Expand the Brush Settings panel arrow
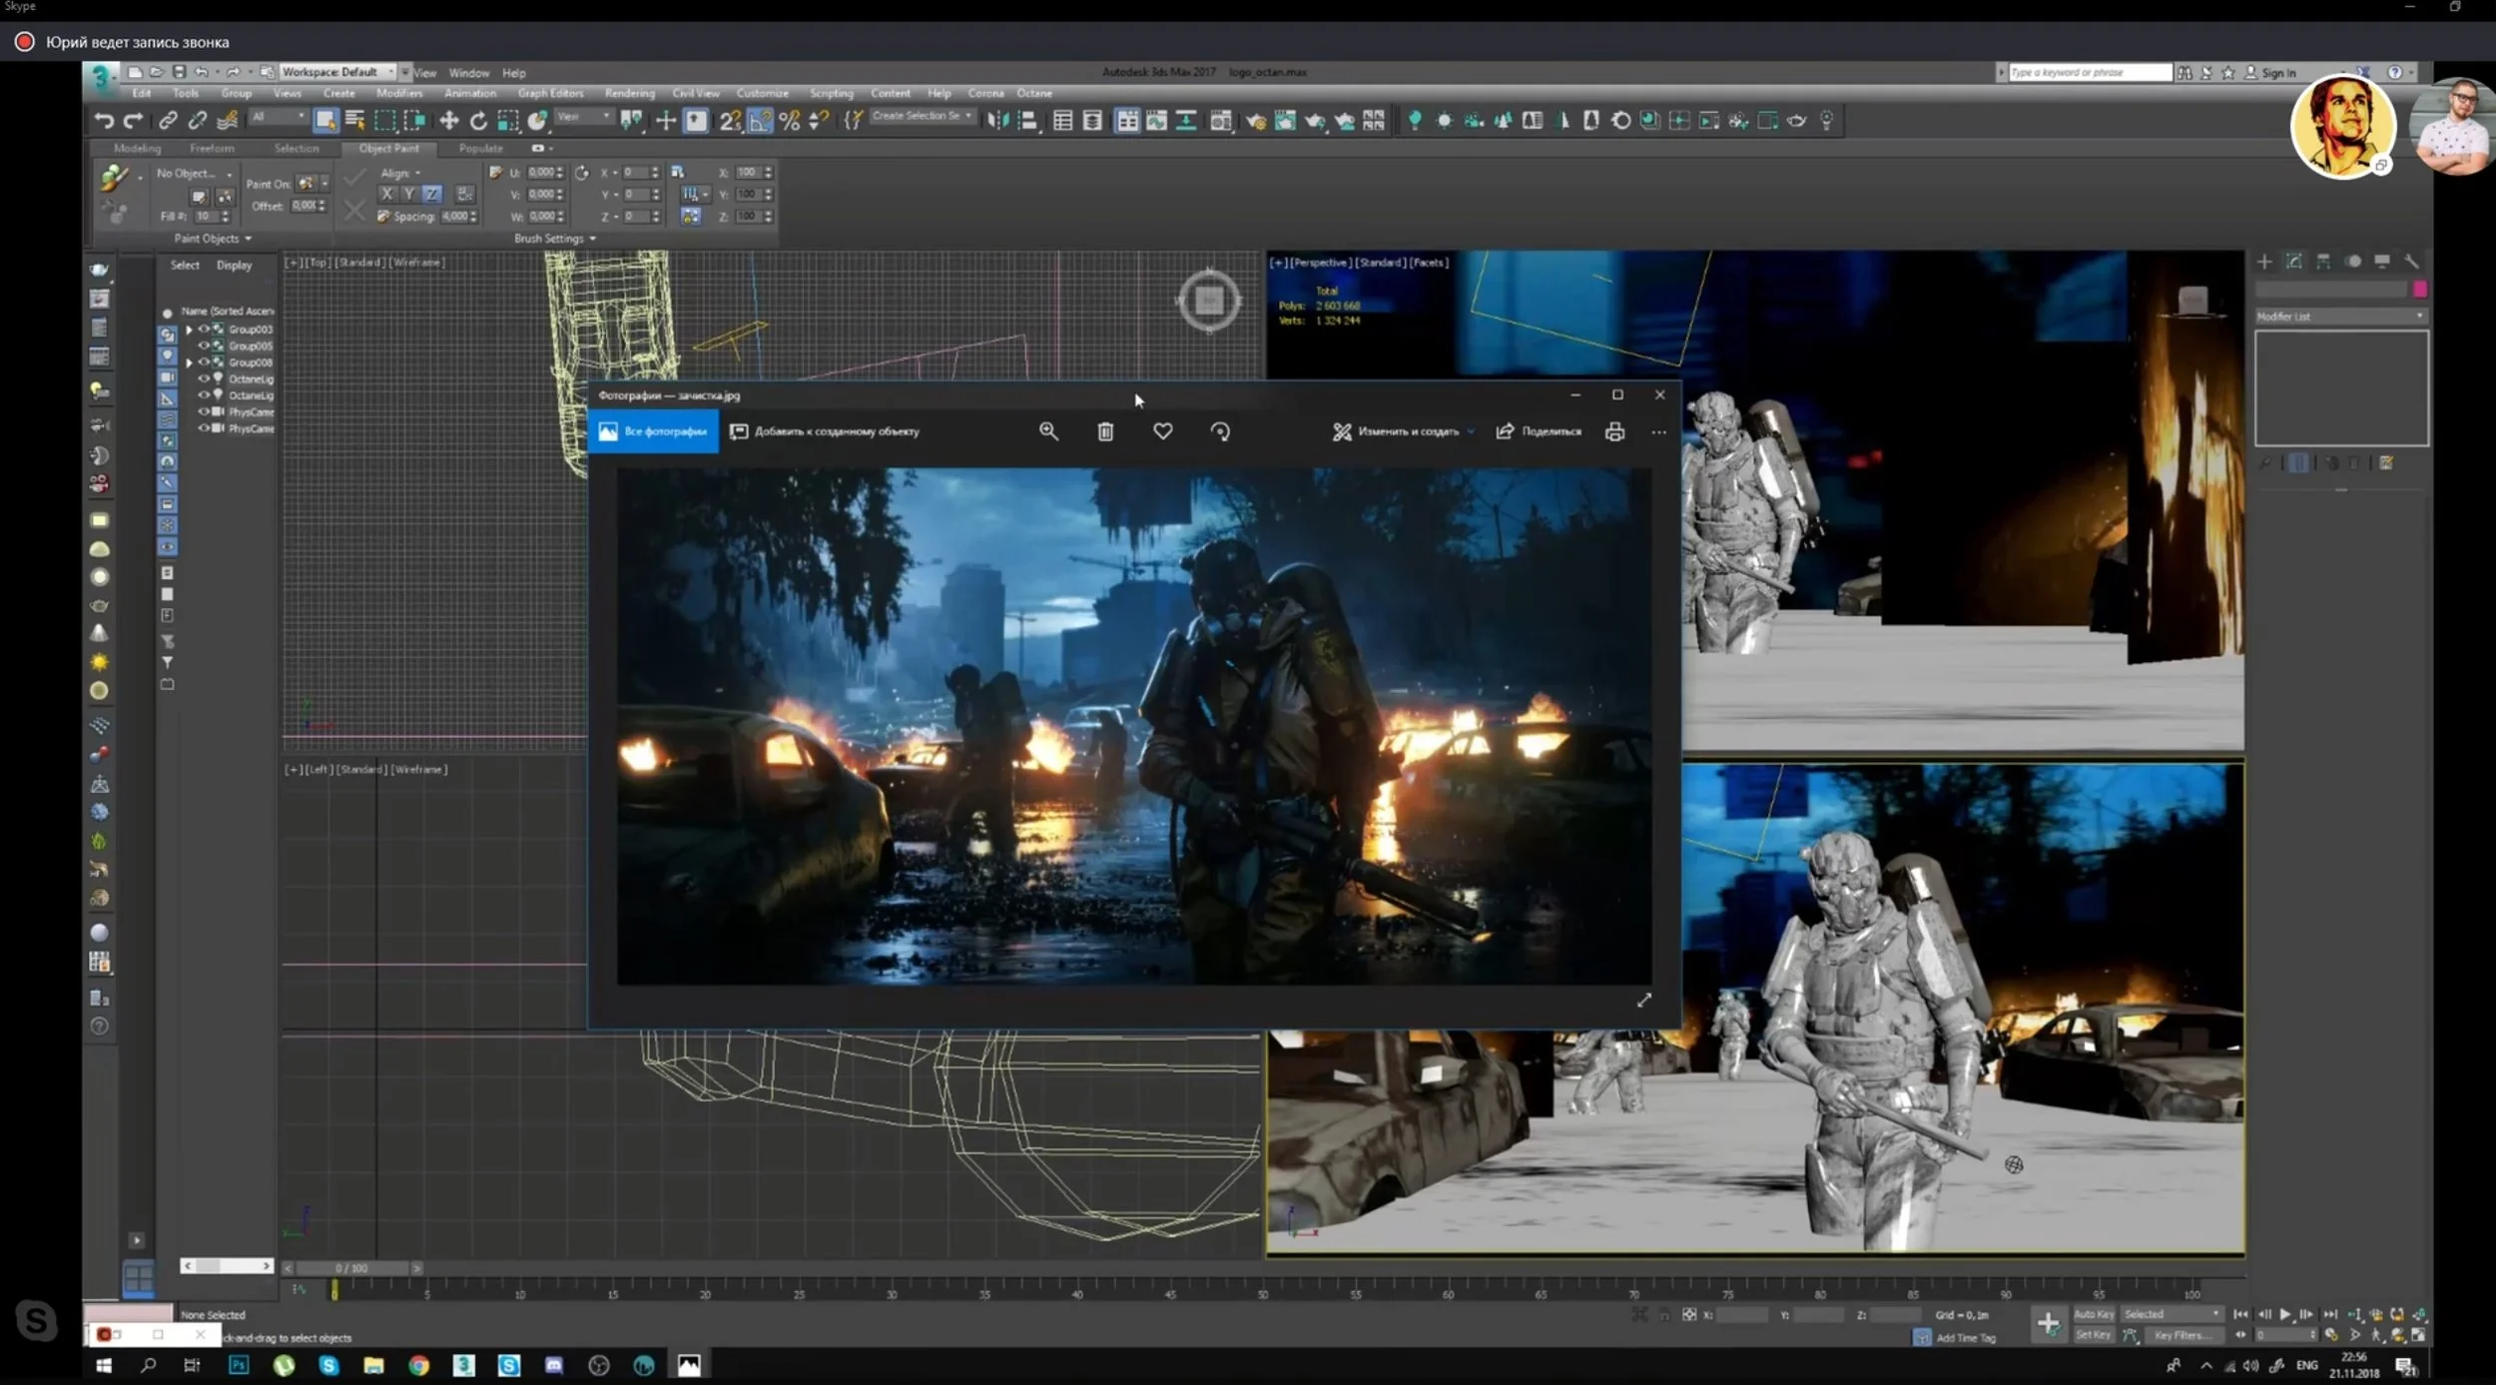The height and width of the screenshot is (1385, 2496). (593, 239)
